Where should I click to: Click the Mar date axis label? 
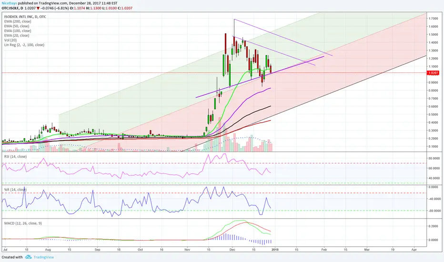[x=367, y=250]
